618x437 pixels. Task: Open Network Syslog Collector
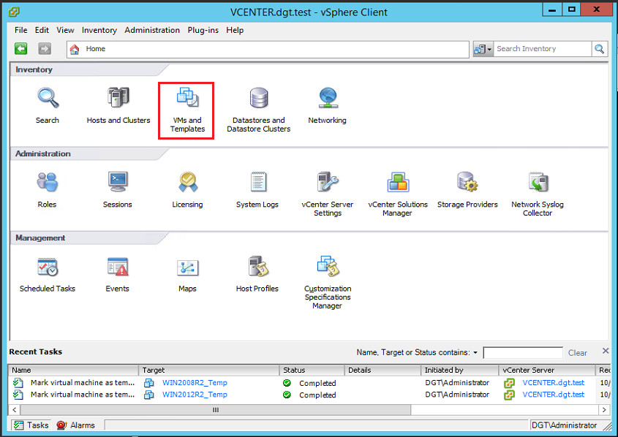click(x=538, y=182)
